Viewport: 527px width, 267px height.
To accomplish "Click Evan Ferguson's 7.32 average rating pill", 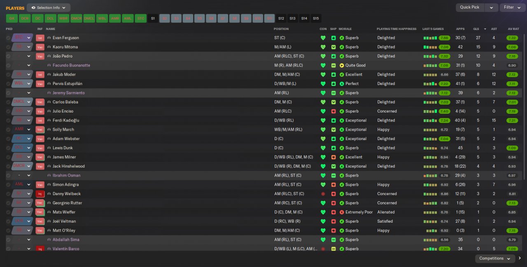I will pyautogui.click(x=512, y=38).
